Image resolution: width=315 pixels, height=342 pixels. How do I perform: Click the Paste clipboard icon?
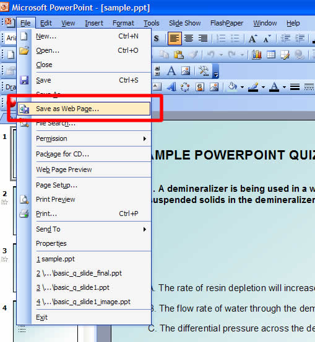(x=179, y=55)
